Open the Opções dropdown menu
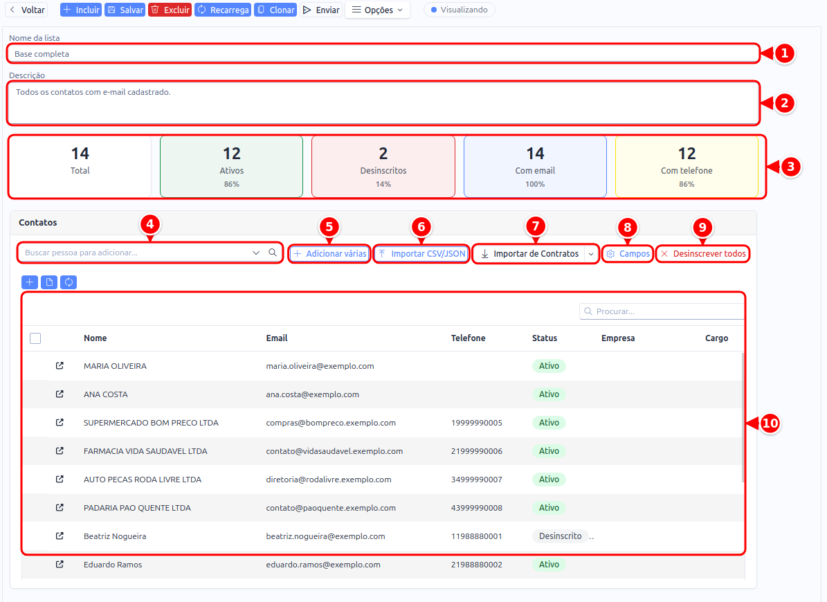Image resolution: width=827 pixels, height=602 pixels. pos(378,10)
